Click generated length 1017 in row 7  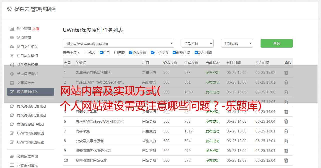click(x=189, y=131)
